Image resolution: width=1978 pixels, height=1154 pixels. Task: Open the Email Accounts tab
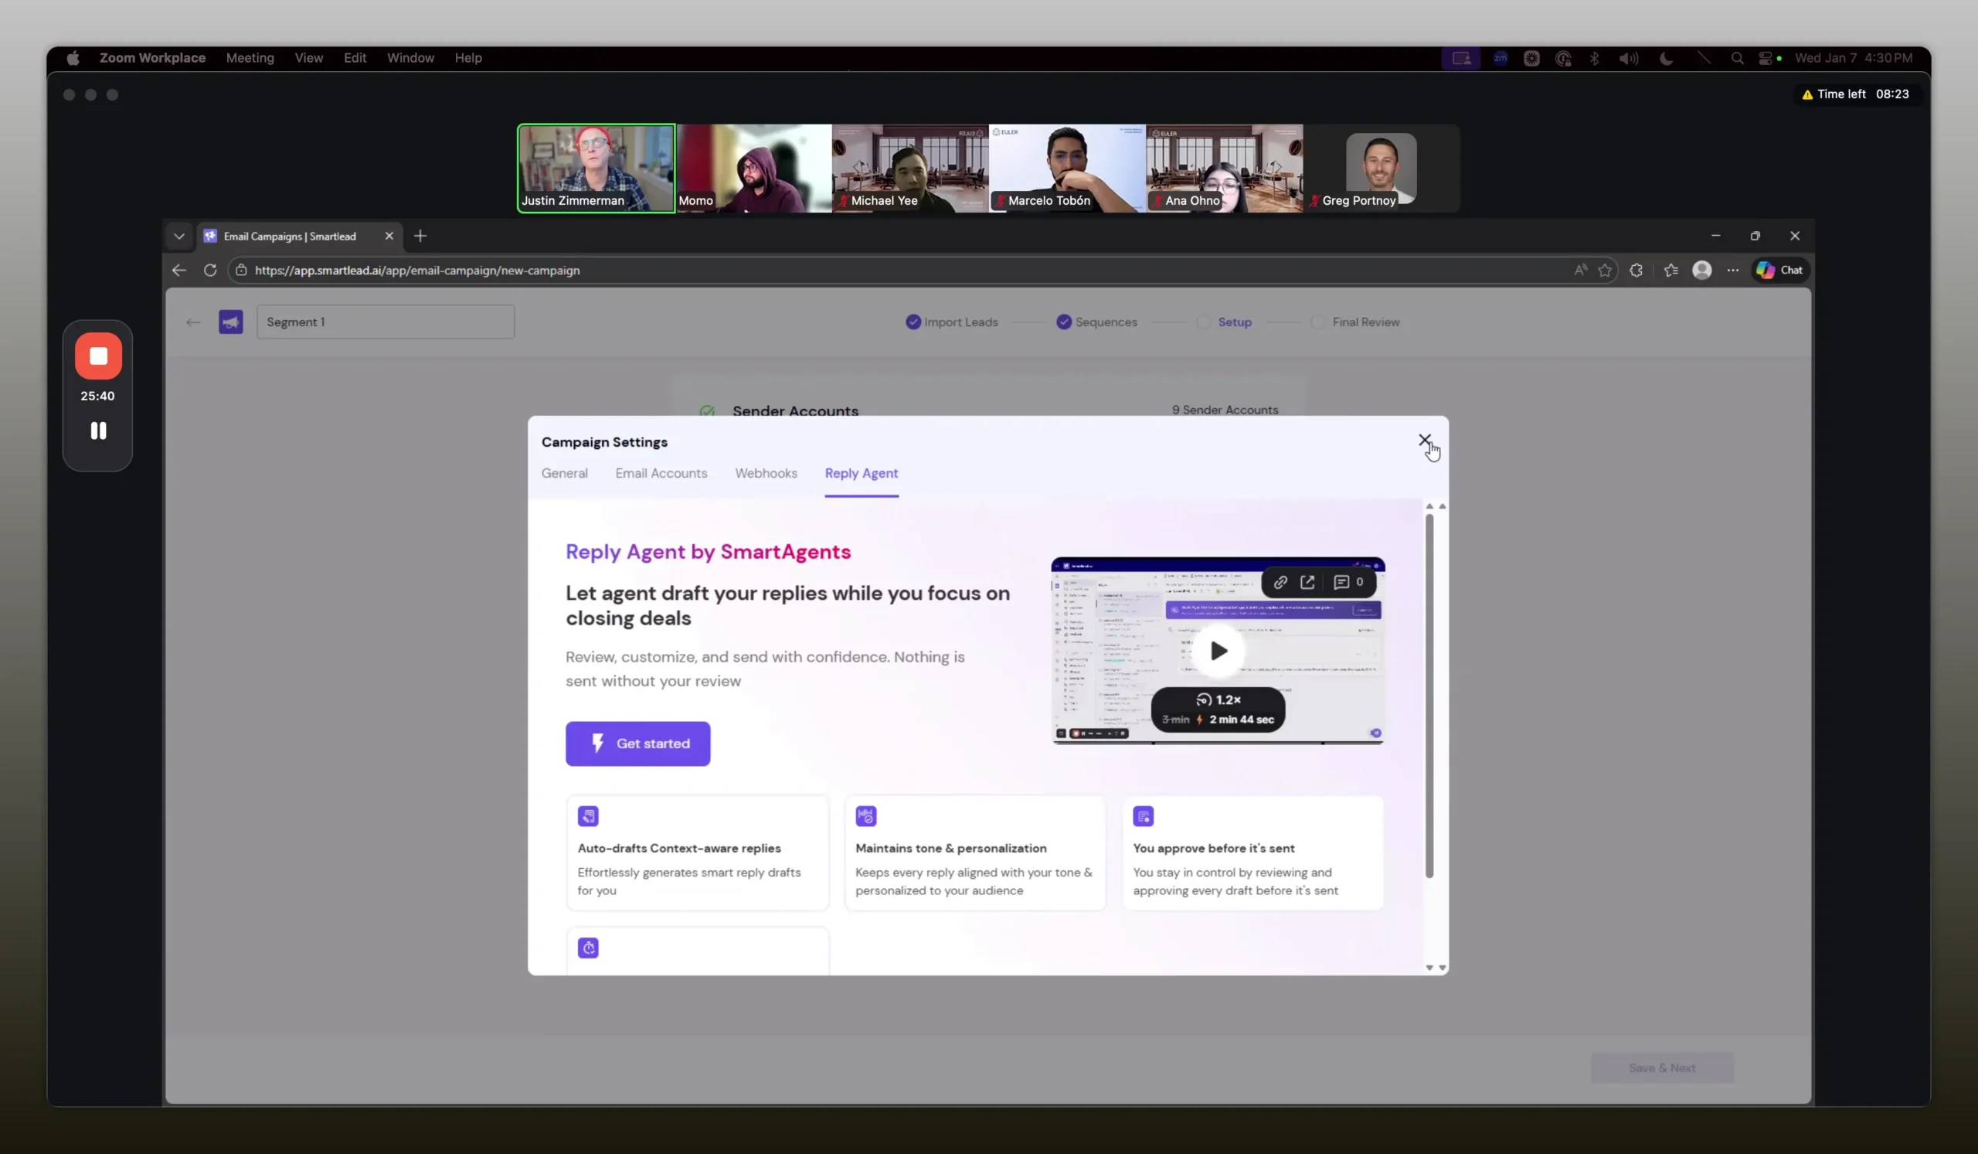coord(661,473)
